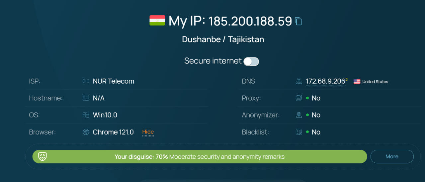
Task: Click the ISP signal icon
Action: point(86,81)
